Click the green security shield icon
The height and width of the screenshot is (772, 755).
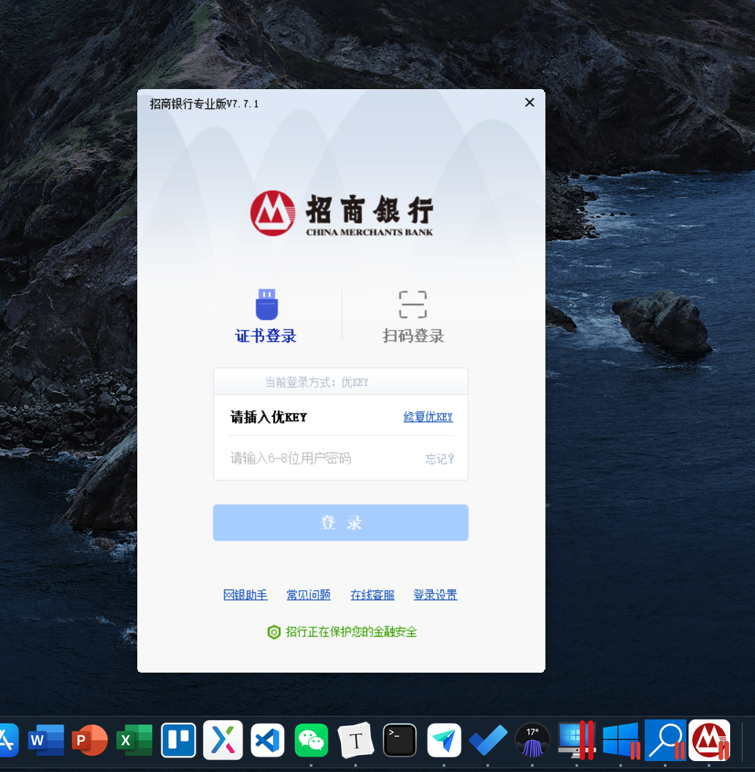click(x=274, y=632)
